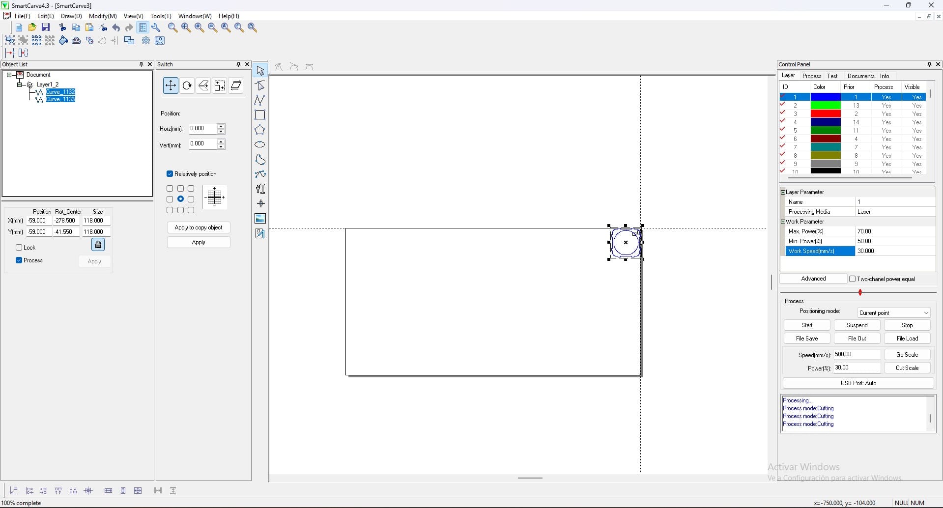Open a file with the folder icon
Screen dimensions: 943x508
[32, 28]
